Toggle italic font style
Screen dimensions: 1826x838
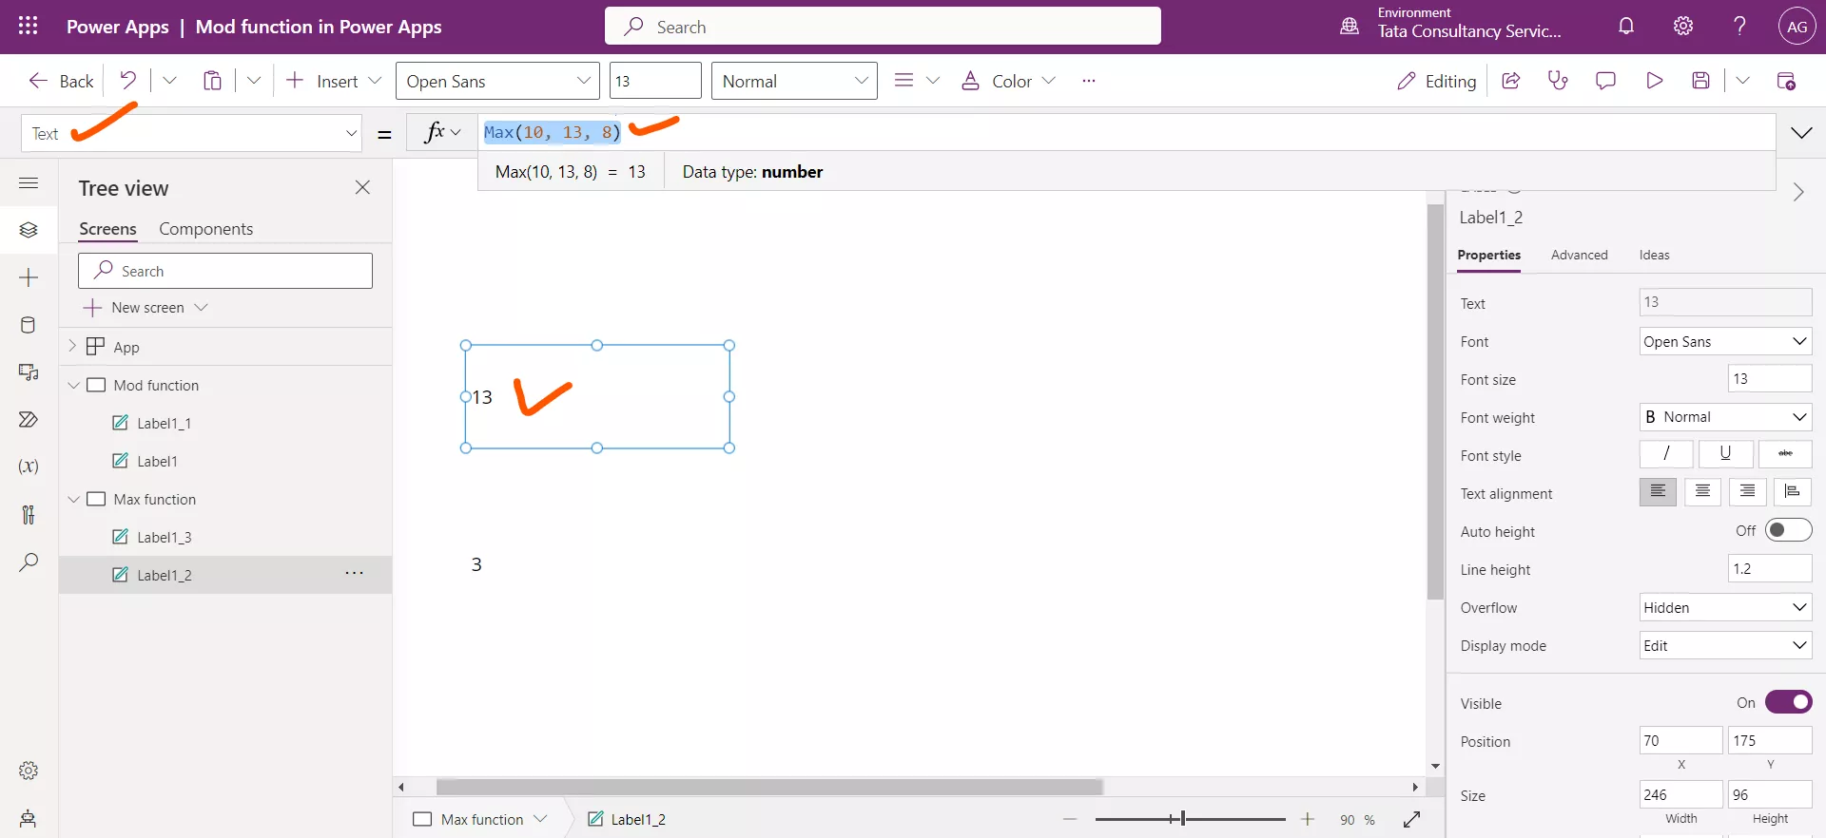coord(1666,454)
